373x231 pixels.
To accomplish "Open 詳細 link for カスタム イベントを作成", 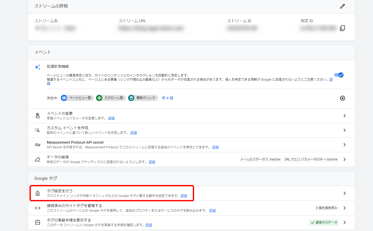I will (x=134, y=133).
